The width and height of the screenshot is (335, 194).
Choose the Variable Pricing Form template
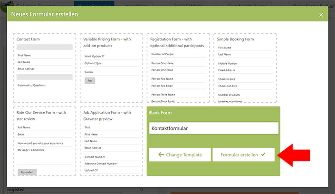point(111,68)
